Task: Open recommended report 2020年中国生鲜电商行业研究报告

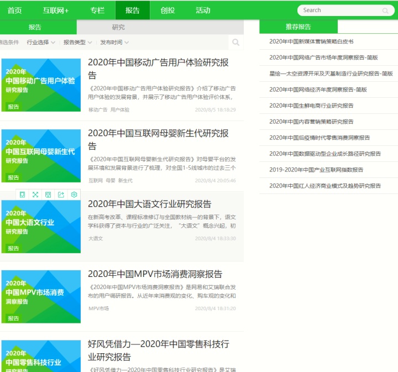Action: [x=311, y=106]
